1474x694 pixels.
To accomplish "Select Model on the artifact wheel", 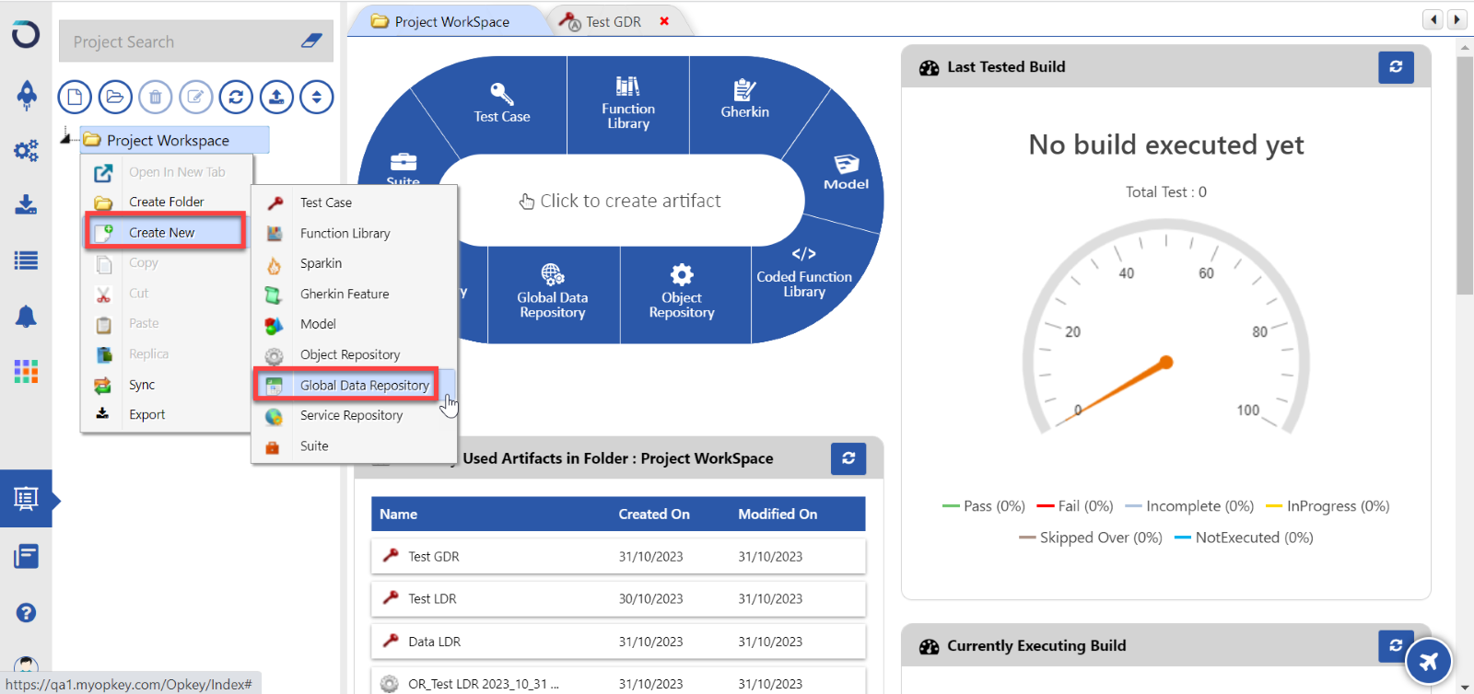I will (846, 172).
